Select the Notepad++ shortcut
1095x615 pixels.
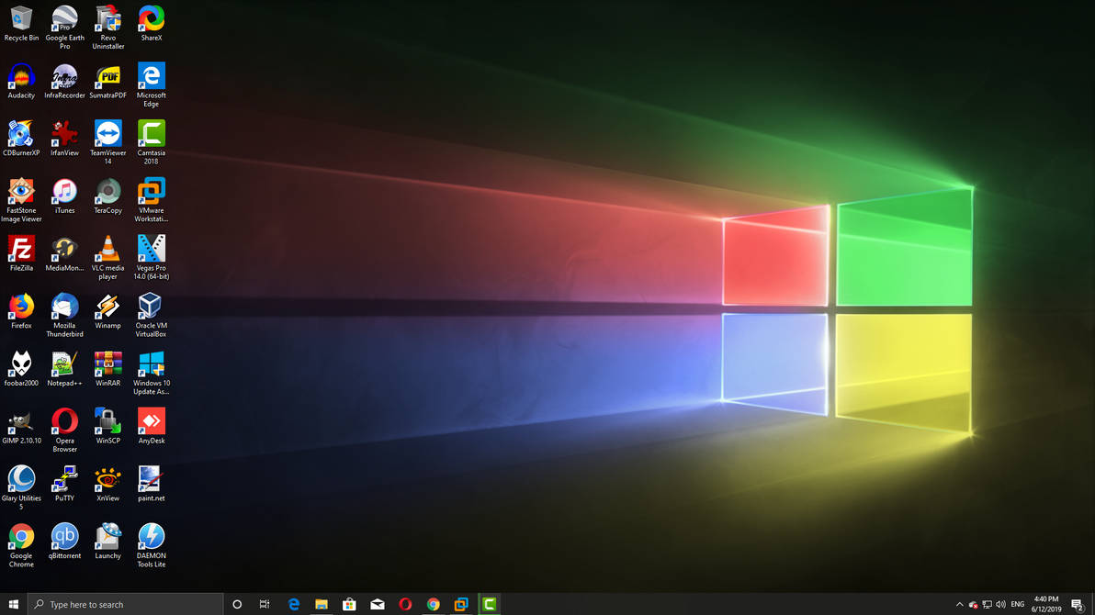tap(65, 369)
